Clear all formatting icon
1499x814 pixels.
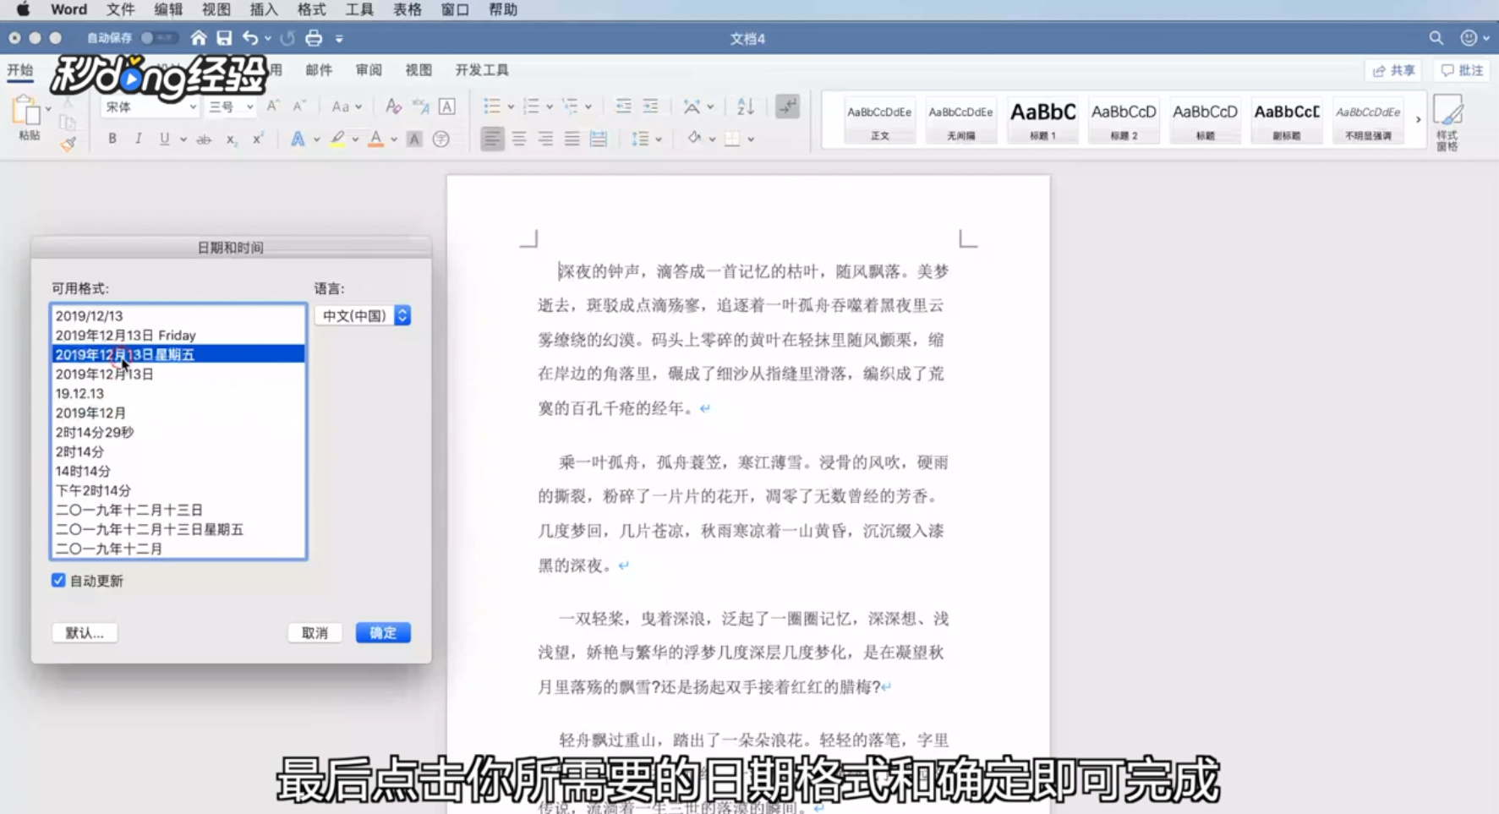point(393,107)
